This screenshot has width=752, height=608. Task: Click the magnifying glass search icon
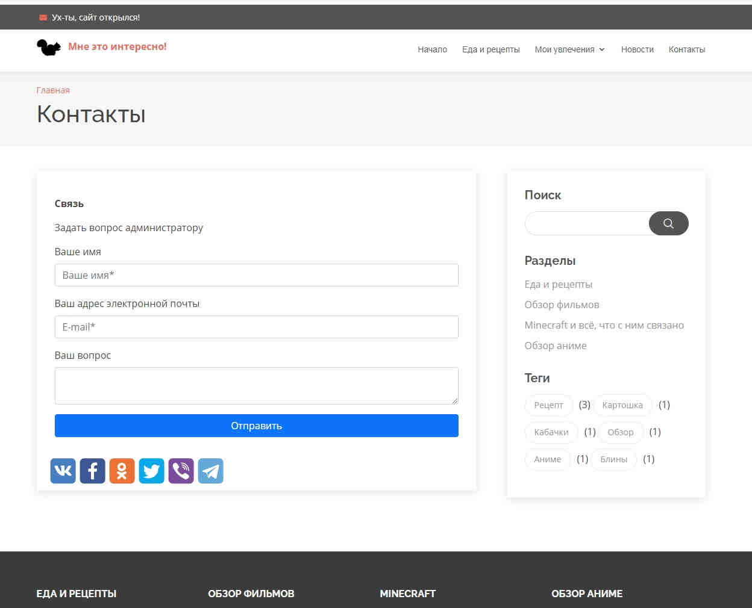668,223
